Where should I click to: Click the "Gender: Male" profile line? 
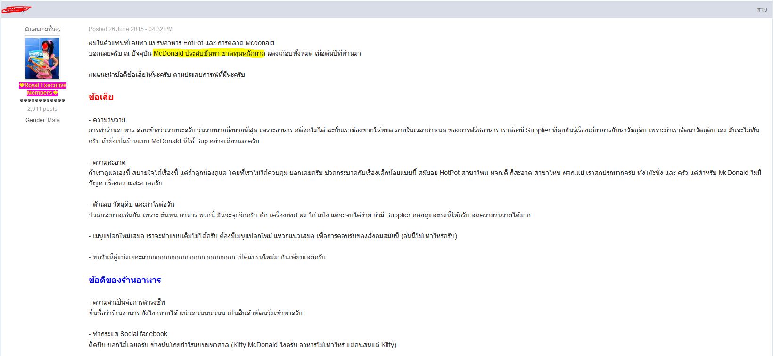[x=42, y=120]
